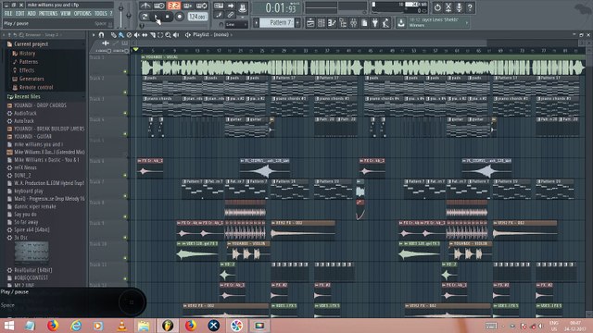The width and height of the screenshot is (593, 333).
Task: Click the stop transport button
Action: tap(168, 17)
